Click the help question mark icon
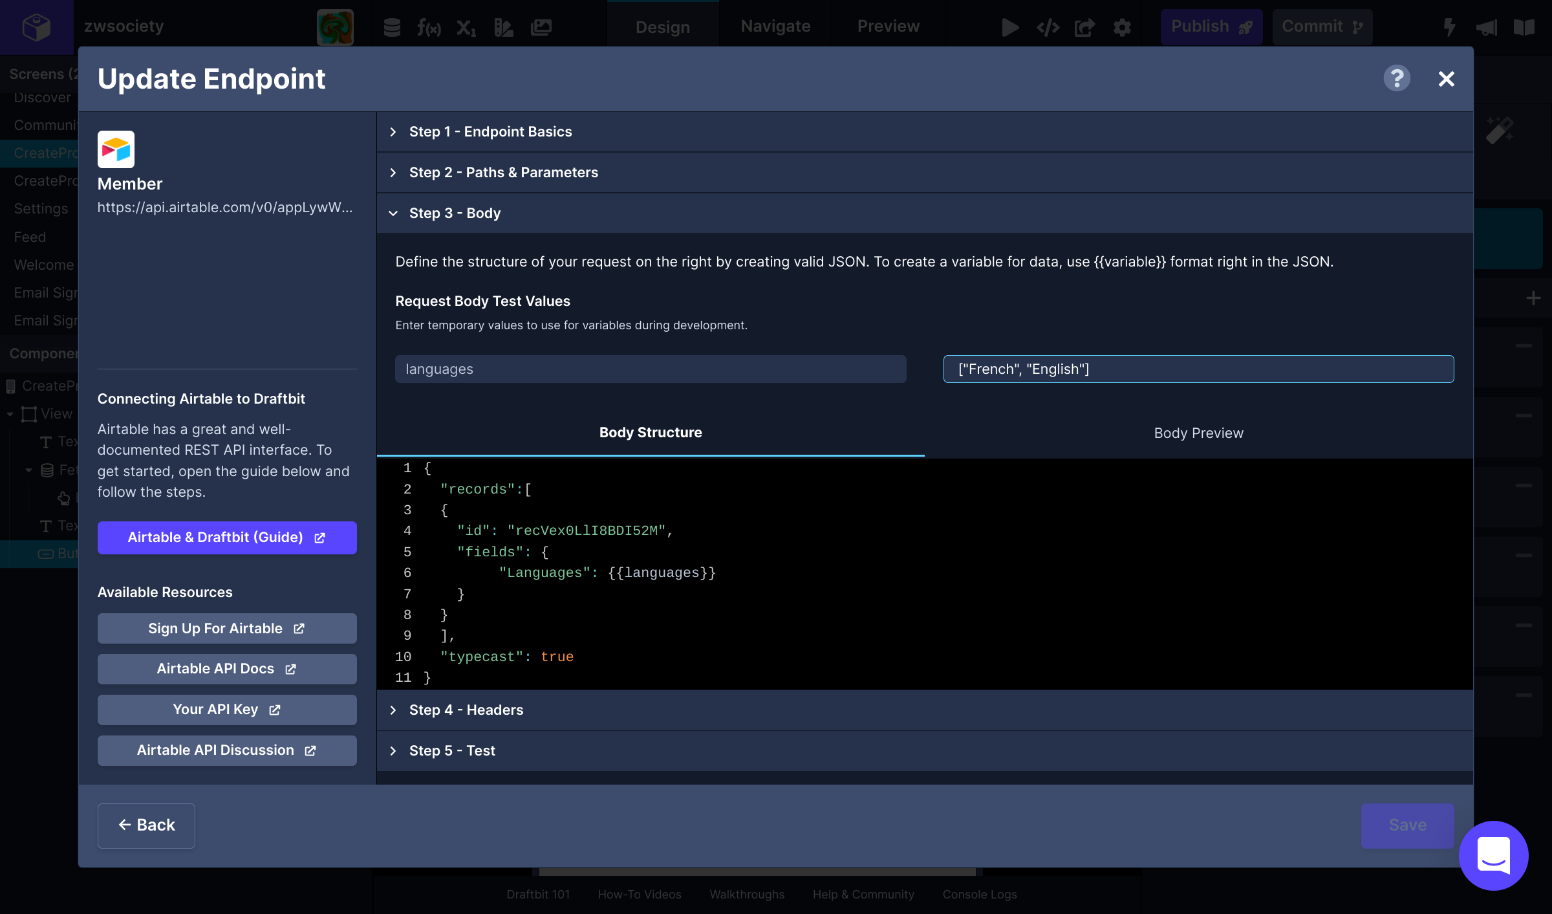The height and width of the screenshot is (914, 1552). tap(1397, 79)
